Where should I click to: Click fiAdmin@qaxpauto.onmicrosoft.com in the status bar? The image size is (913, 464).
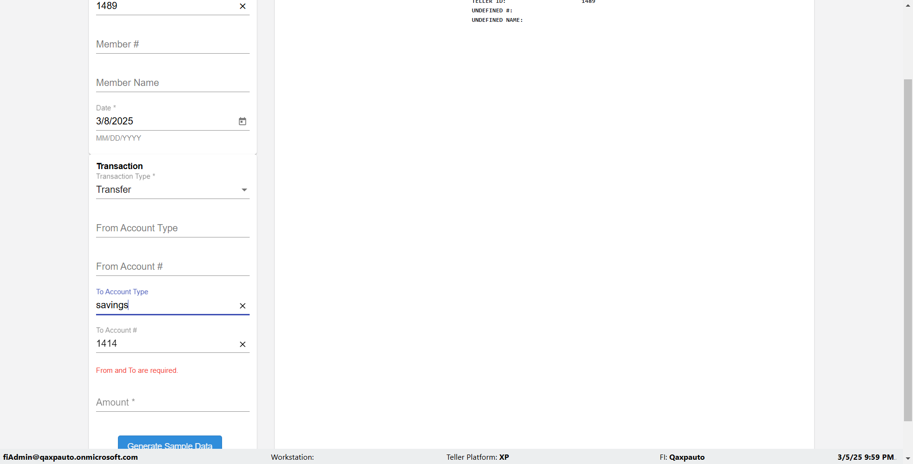point(70,457)
